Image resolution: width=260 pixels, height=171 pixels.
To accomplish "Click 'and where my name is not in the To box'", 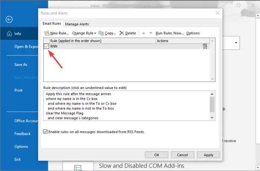I will (x=81, y=108).
